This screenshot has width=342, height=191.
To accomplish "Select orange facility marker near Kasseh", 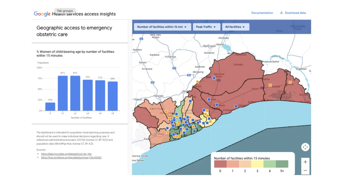I will (x=290, y=82).
